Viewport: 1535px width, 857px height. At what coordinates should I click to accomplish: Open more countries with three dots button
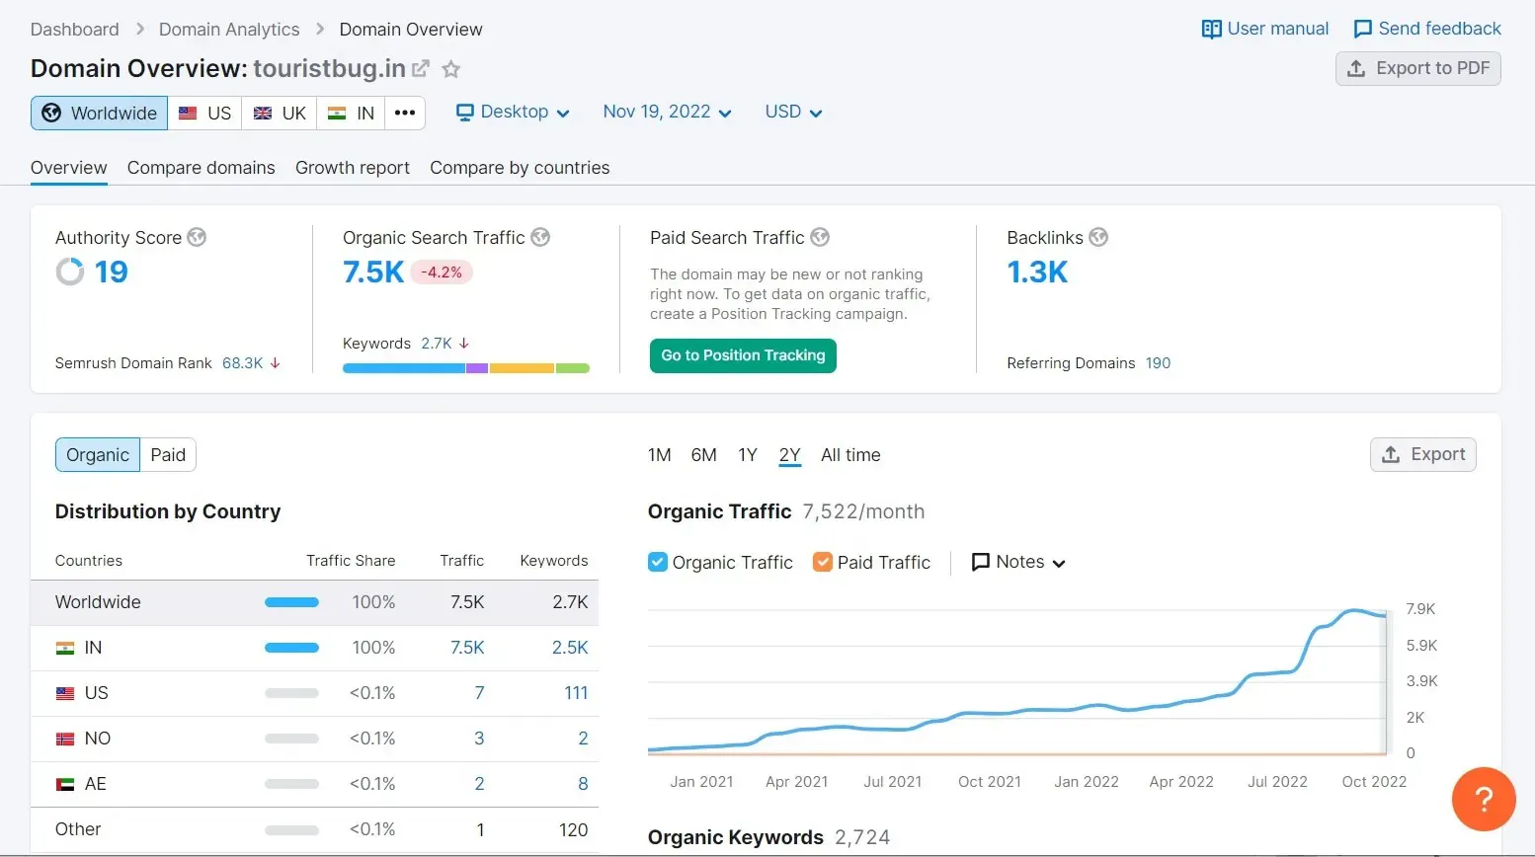coord(405,113)
